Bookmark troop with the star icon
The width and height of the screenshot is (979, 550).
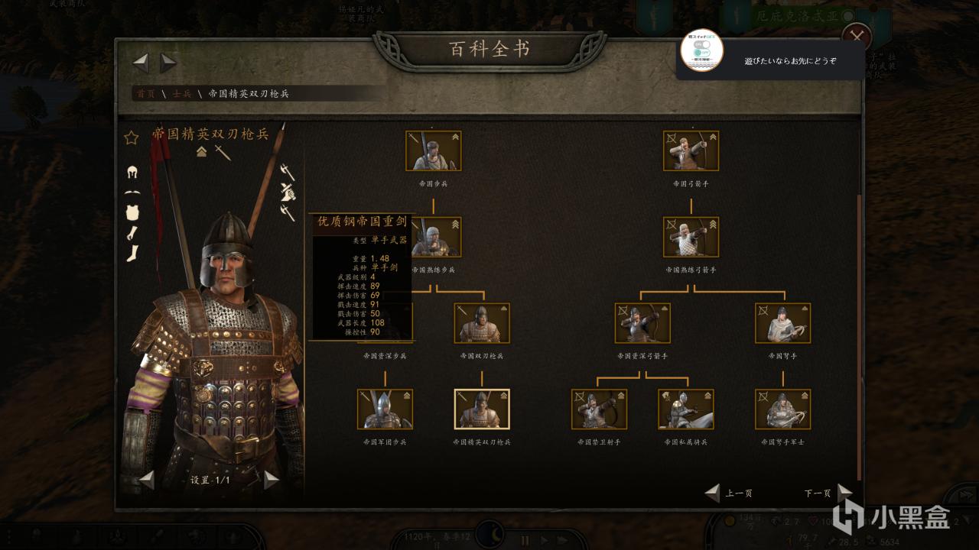pos(131,137)
